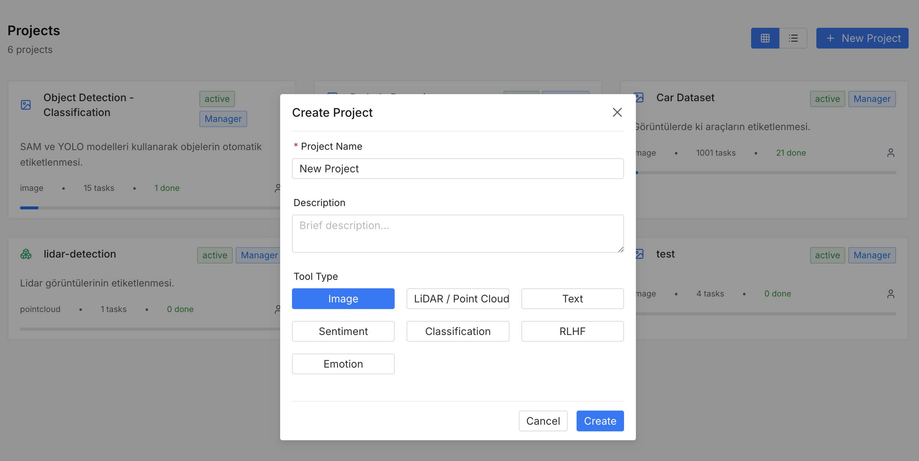Click the Project Name input field
Viewport: 919px width, 461px height.
click(458, 169)
